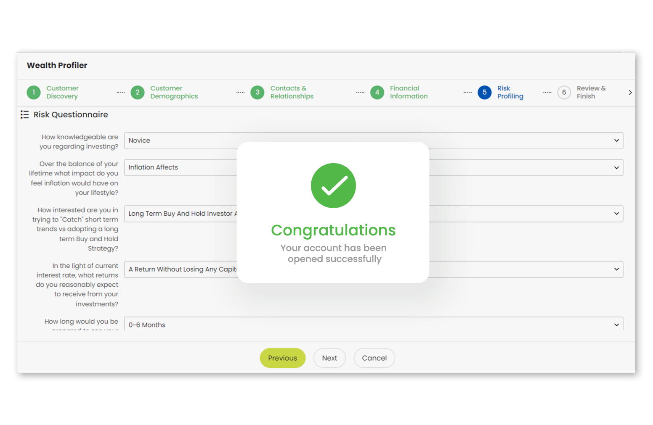The image size is (653, 425).
Task: Click the step 4 circle for Financial Information
Action: click(x=377, y=92)
